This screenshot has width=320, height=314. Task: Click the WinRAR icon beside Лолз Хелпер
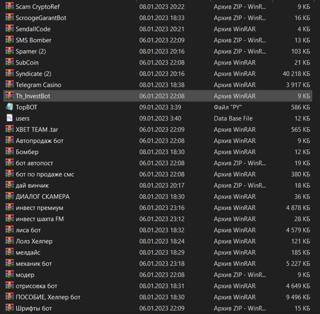9,241
